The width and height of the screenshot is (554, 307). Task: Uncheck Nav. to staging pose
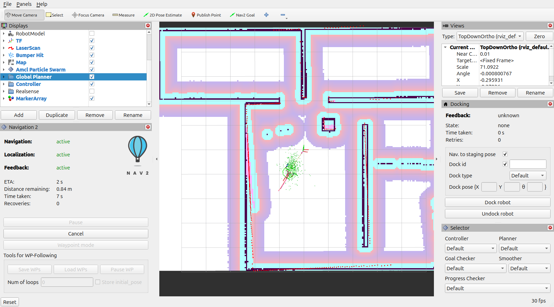point(505,154)
